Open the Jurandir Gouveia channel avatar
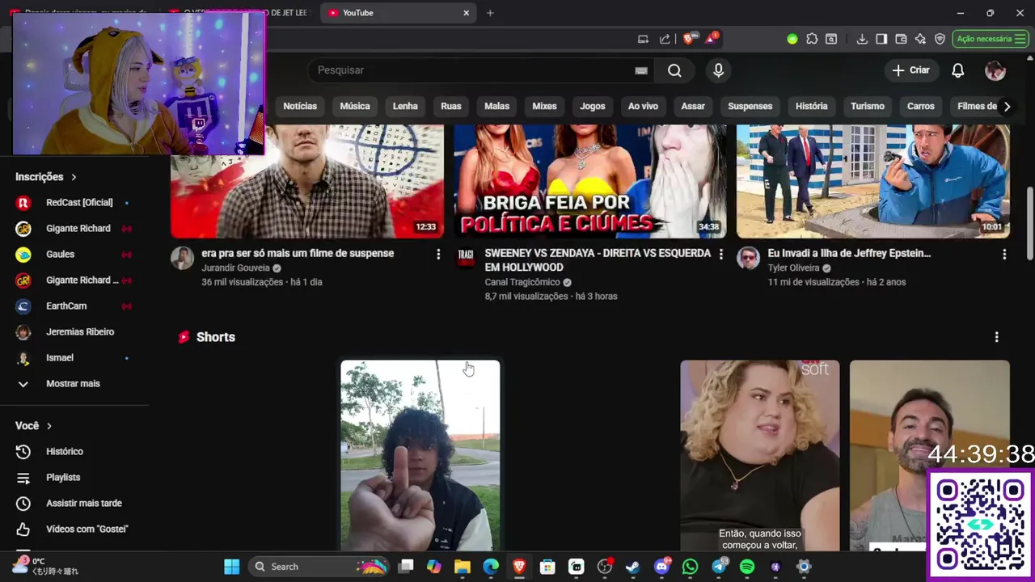1035x582 pixels. tap(182, 258)
